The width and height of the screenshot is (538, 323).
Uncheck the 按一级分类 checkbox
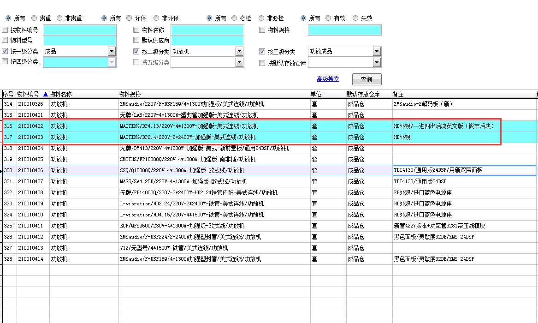coord(5,52)
